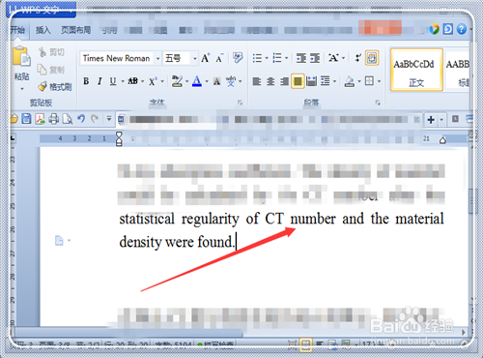Click the Print icon in quick access bar
The height and width of the screenshot is (358, 483).
coord(53,119)
